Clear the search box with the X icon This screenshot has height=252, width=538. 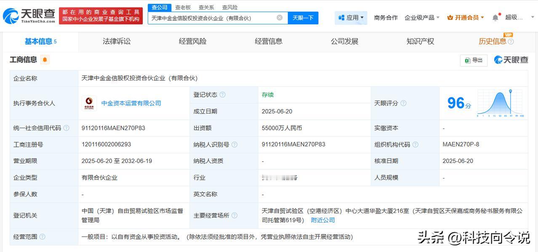pos(280,18)
